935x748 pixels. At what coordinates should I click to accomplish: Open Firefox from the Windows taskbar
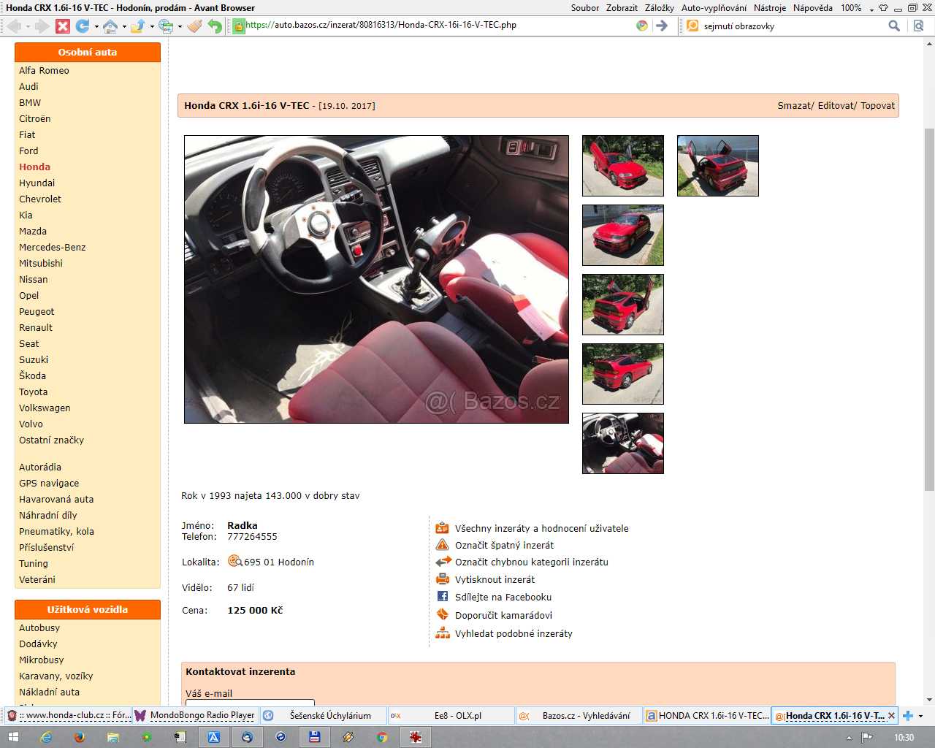(x=80, y=737)
